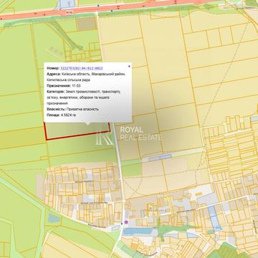Screen dimensions: 258x258
Task: Select the long blue pond in the village
Action: 138,231
